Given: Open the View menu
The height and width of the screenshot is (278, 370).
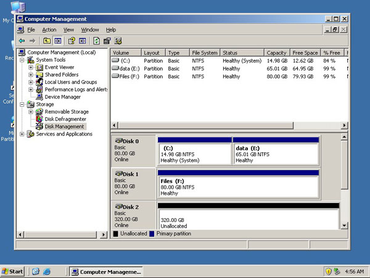Looking at the screenshot, I should [68, 30].
